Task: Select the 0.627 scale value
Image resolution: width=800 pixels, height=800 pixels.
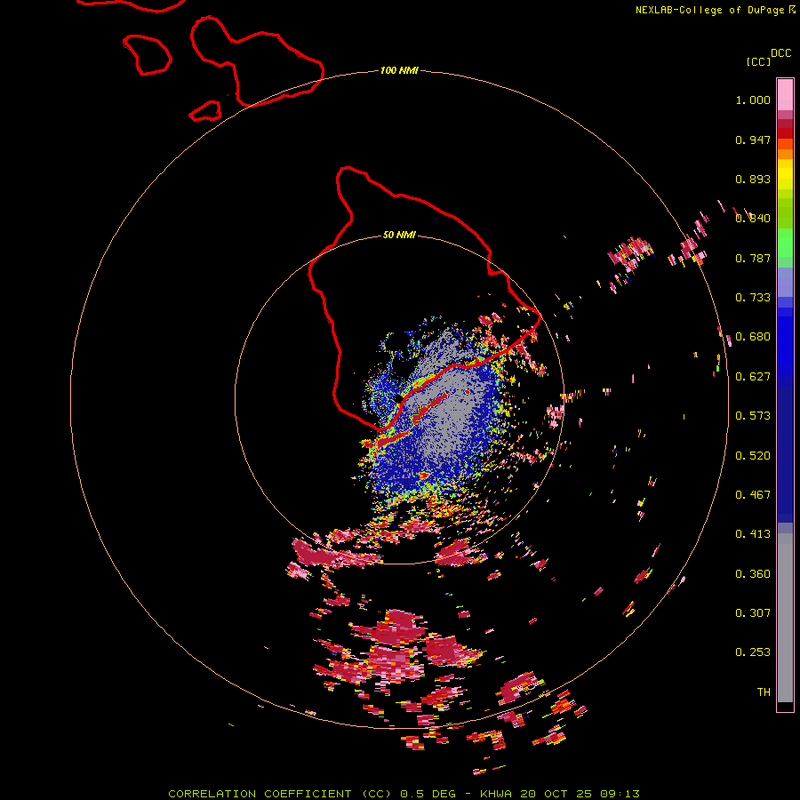Action: 753,377
